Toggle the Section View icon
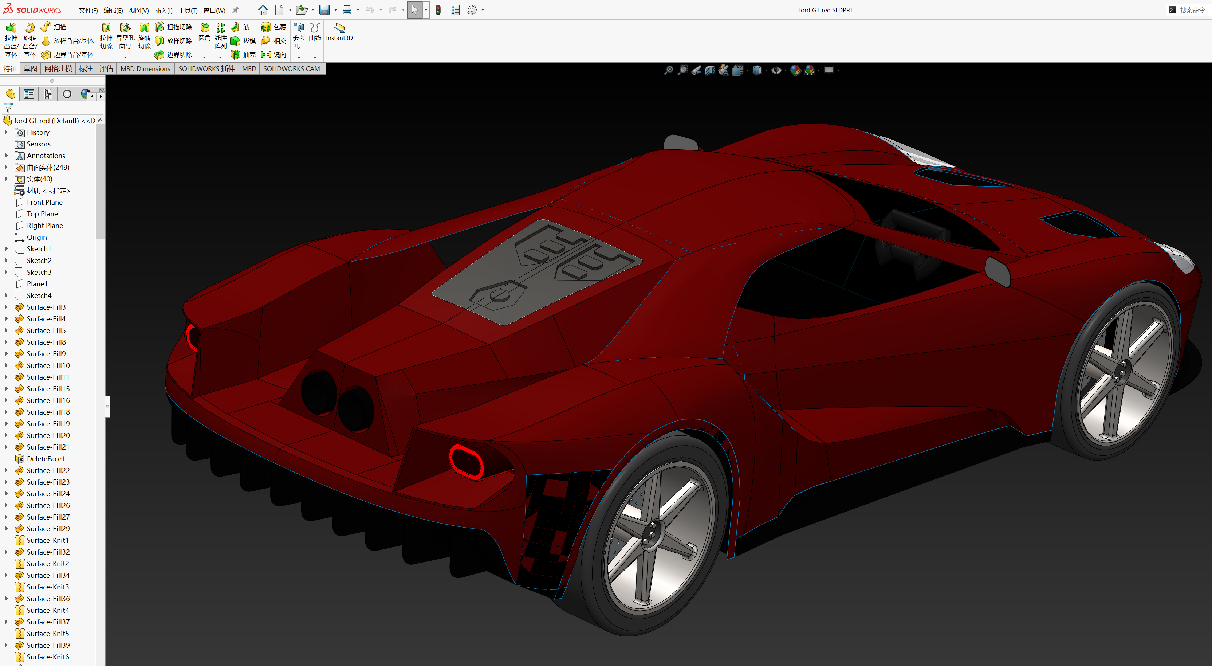 [710, 70]
